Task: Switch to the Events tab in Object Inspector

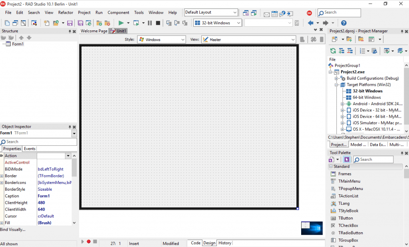Action: (x=30, y=148)
